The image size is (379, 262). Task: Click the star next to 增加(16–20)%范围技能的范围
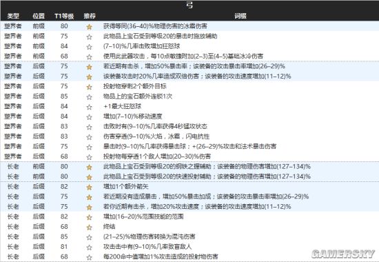tap(89, 217)
